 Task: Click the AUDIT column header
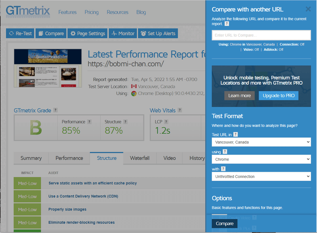(x=53, y=173)
